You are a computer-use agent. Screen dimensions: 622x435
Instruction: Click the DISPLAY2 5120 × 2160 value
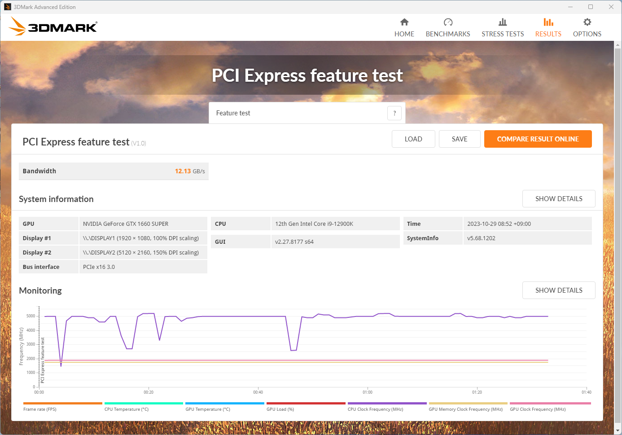click(x=141, y=252)
